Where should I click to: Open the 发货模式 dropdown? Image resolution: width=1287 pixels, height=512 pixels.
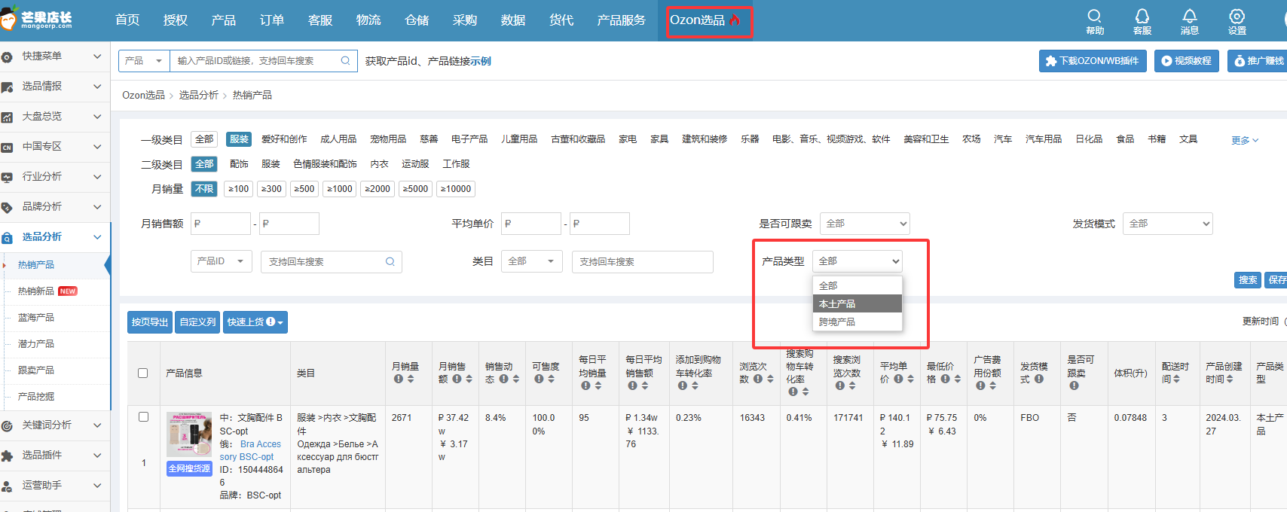pyautogui.click(x=1167, y=224)
